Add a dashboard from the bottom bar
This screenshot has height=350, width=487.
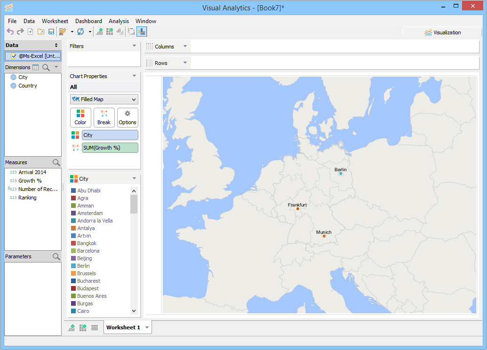point(83,327)
